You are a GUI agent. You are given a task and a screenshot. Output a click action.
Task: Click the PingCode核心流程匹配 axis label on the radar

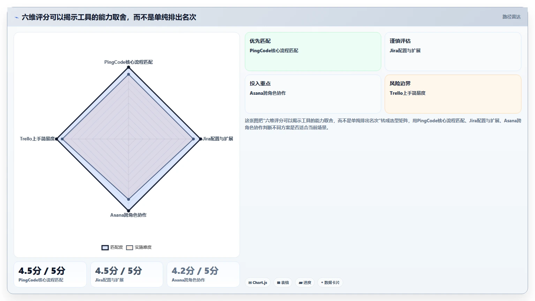[128, 62]
